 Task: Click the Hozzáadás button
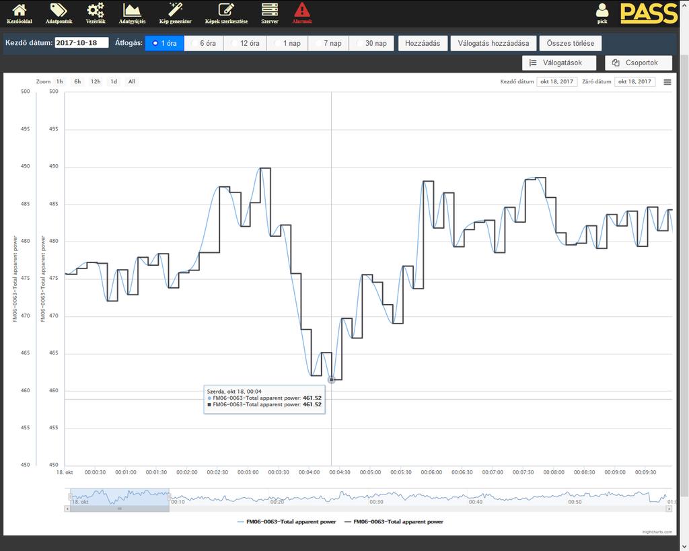tap(423, 43)
